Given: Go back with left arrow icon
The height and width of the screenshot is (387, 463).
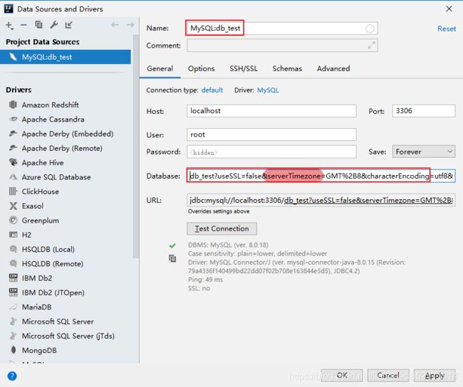Looking at the screenshot, I should [115, 25].
